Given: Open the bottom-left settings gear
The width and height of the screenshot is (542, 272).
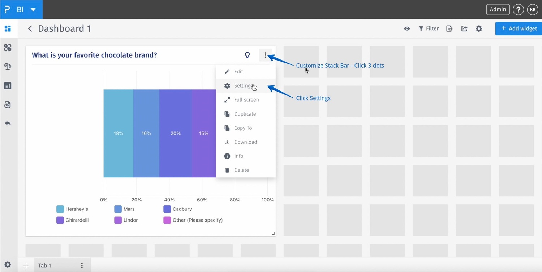Looking at the screenshot, I should [x=8, y=264].
